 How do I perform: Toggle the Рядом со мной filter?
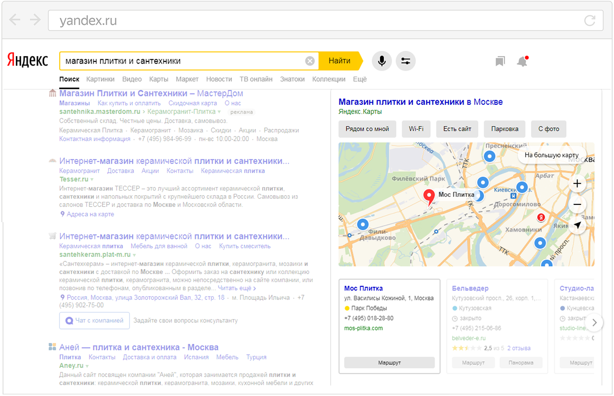[x=367, y=129]
